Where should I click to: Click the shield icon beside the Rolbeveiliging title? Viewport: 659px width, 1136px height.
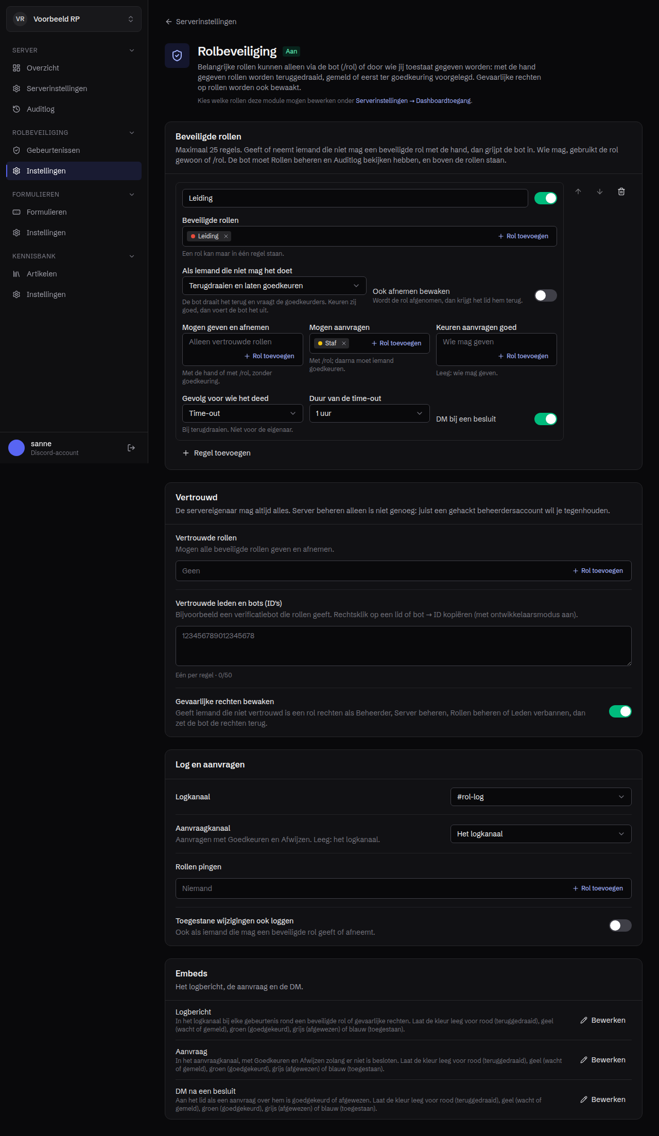tap(177, 56)
